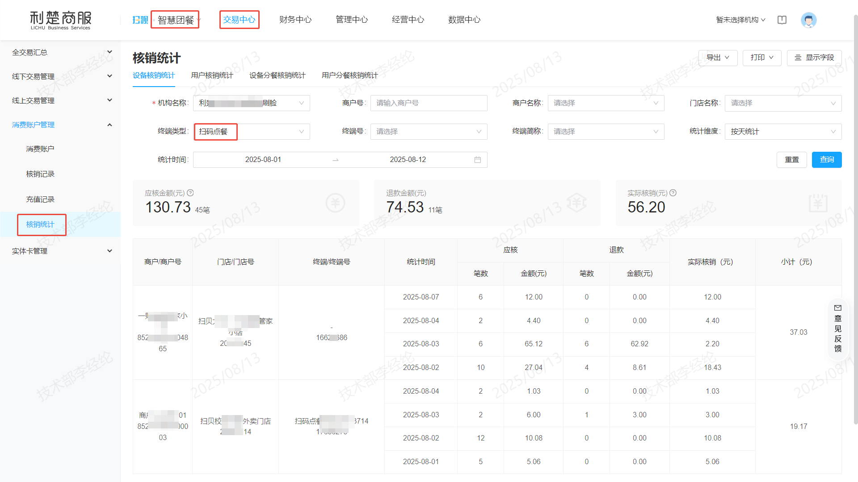Image resolution: width=858 pixels, height=482 pixels.
Task: Click help icon beside 实际核销
Action: tap(673, 193)
